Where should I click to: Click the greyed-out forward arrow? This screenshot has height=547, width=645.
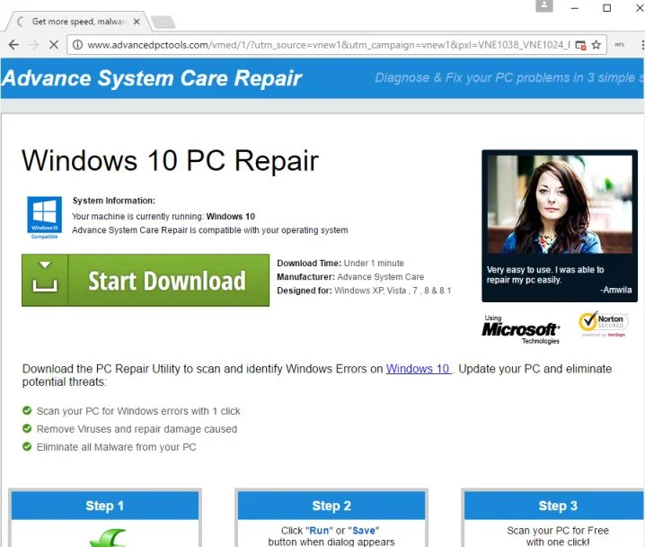tap(34, 44)
